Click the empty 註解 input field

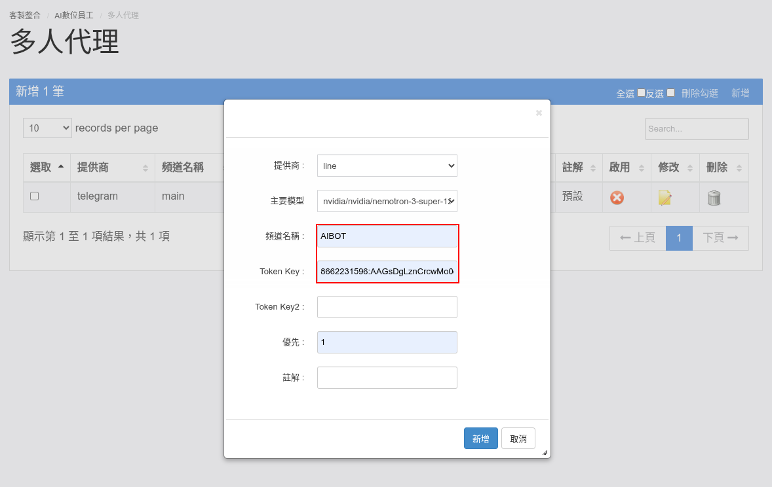point(387,378)
